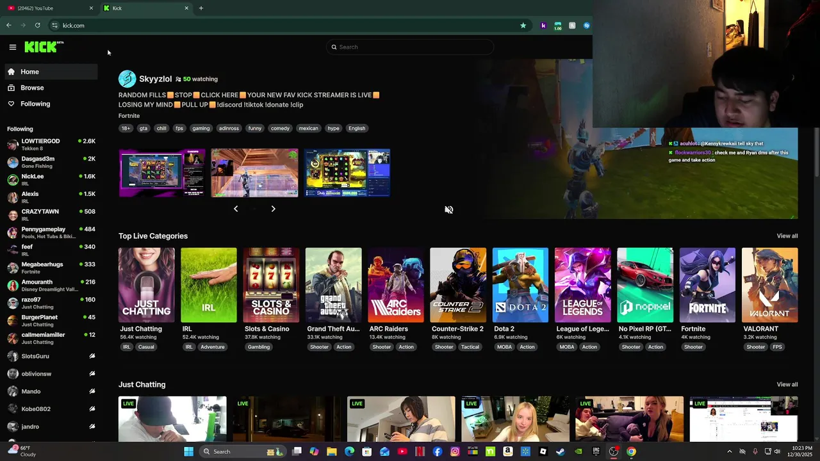Click the Kick search field
Viewport: 820px width, 461px height.
(410, 47)
